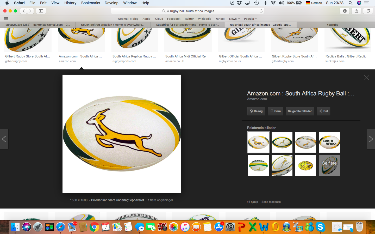Toggle the Safari sidebar button
The image size is (375, 234).
41,11
